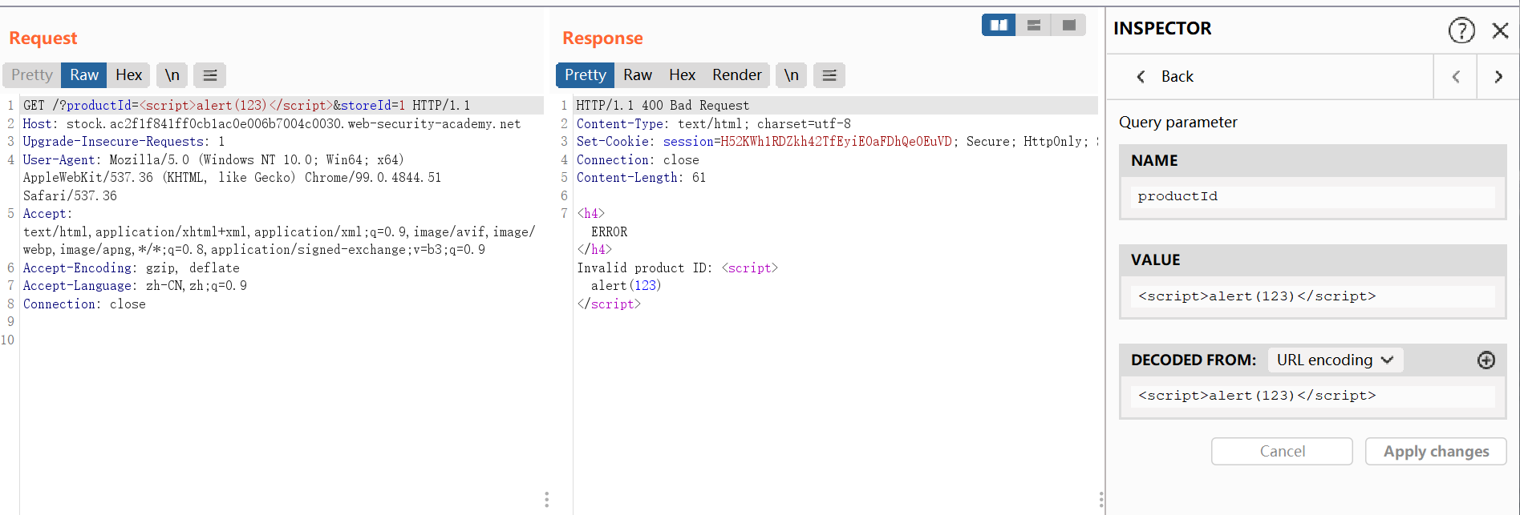Switch Response view to Pretty tab

pos(586,75)
